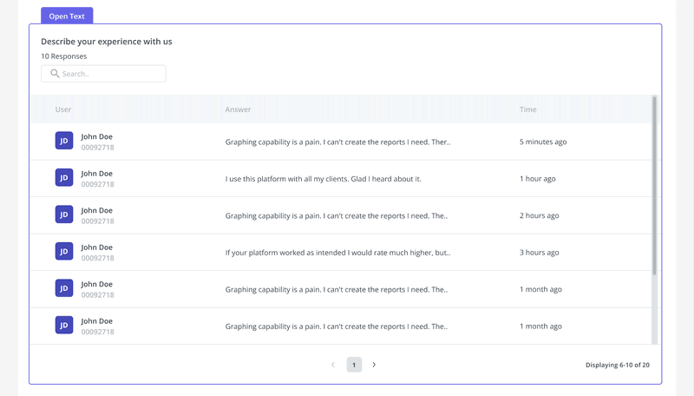Click user ID 00092718 in the 1 hour ago row
The image size is (694, 396).
pyautogui.click(x=97, y=184)
